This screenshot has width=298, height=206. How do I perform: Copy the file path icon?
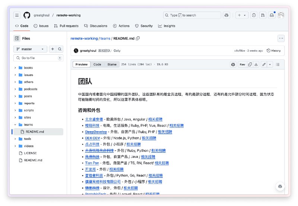point(138,38)
